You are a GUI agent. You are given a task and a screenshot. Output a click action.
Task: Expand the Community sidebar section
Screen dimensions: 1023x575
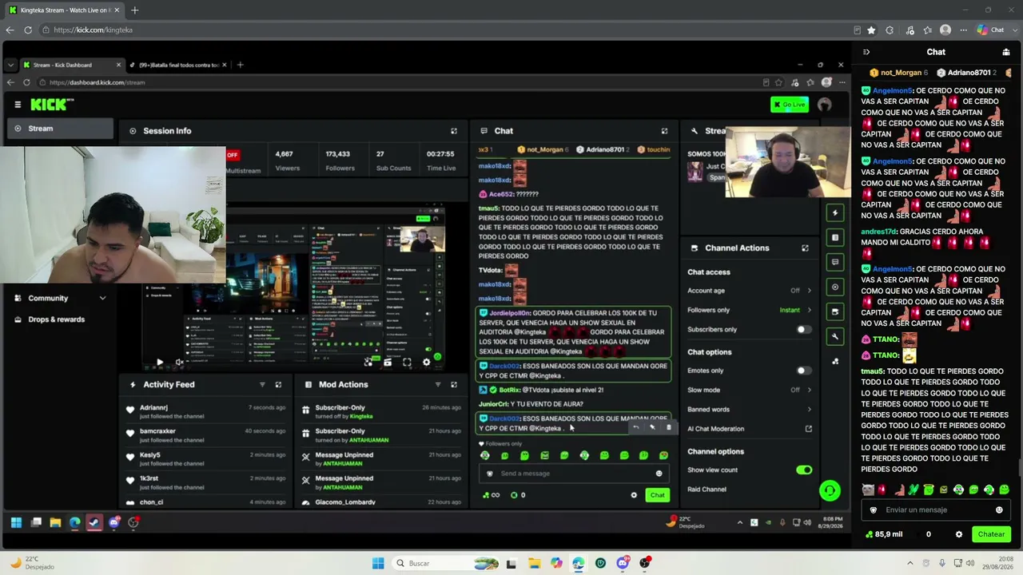[x=60, y=299]
